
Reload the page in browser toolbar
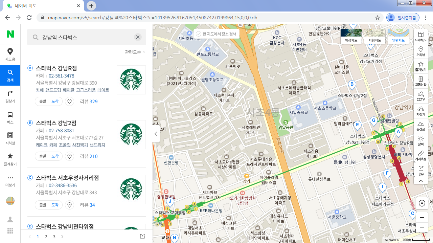tap(29, 18)
